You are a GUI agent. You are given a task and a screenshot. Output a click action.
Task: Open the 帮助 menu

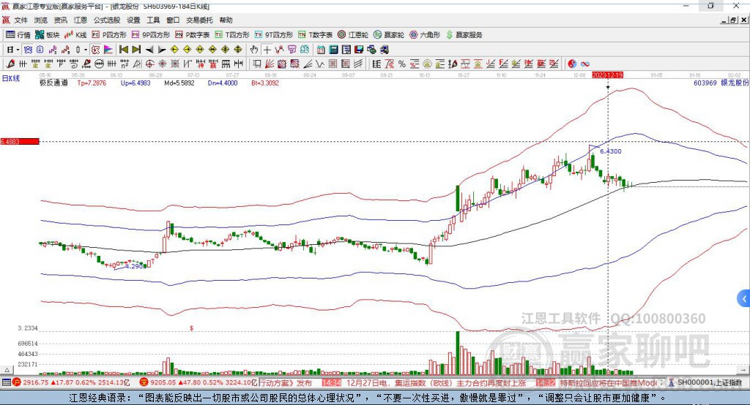pos(226,20)
